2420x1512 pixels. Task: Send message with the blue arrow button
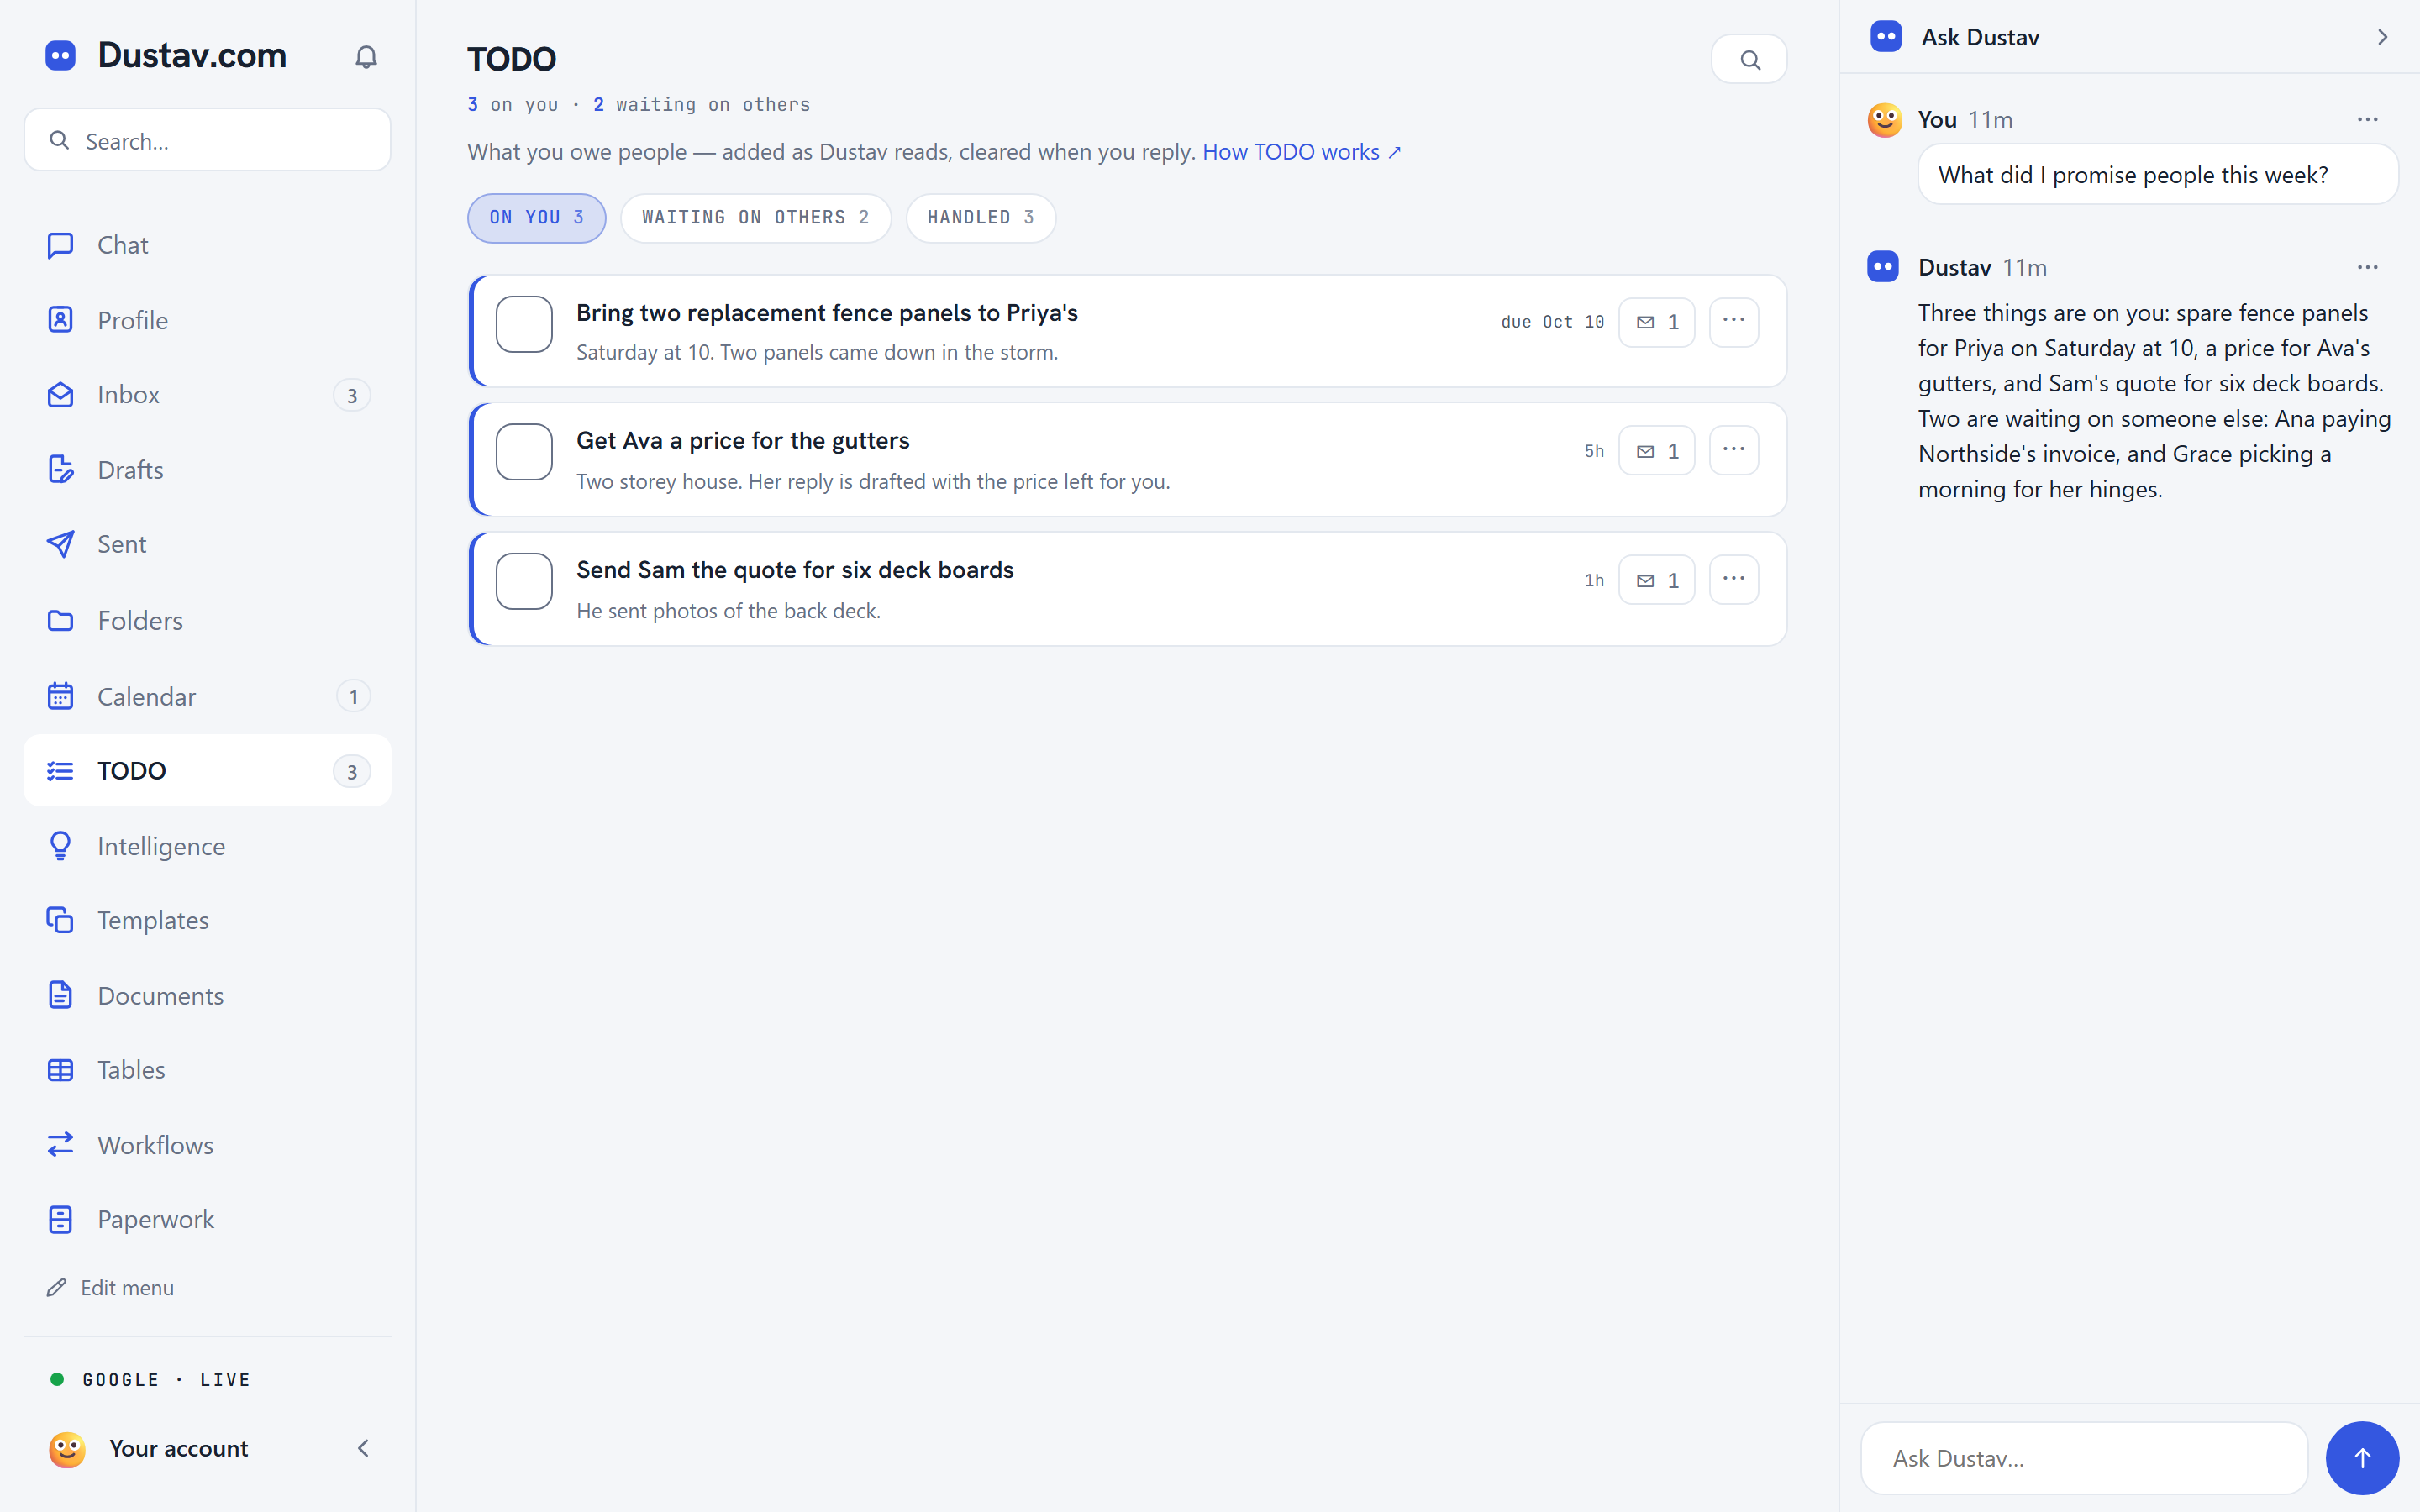[2362, 1458]
